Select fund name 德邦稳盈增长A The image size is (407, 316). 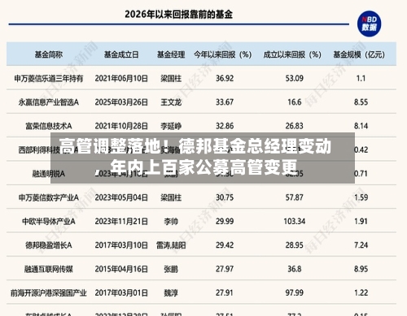[x=49, y=245]
